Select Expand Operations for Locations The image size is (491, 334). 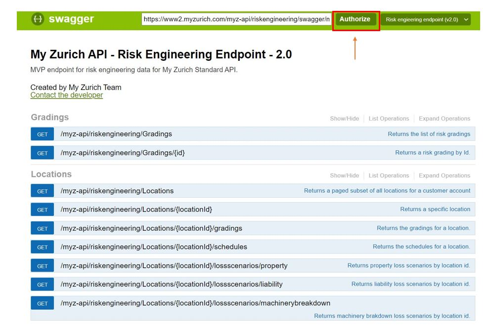444,175
